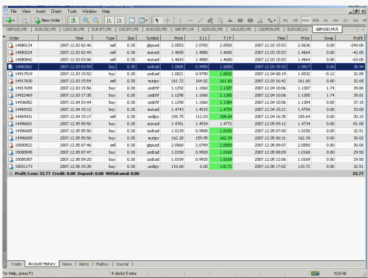Click the New Chart icon
The image size is (368, 278).
click(9, 21)
